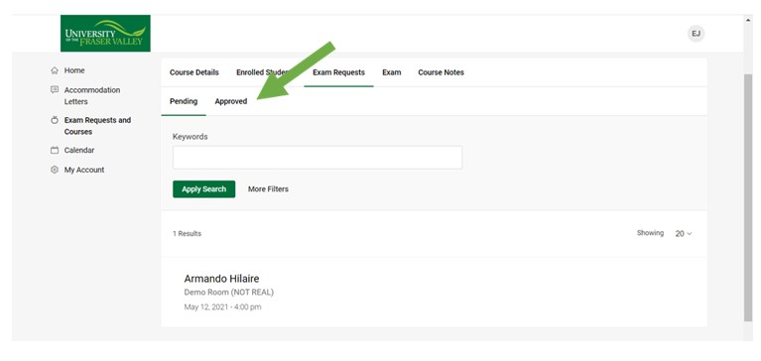Image resolution: width=761 pixels, height=361 pixels.
Task: Click the My Account gear icon
Action: coord(55,170)
